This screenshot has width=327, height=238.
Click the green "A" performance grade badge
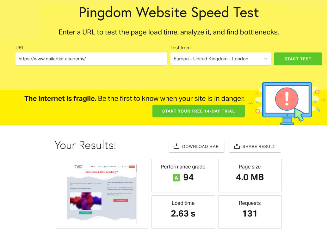click(176, 177)
